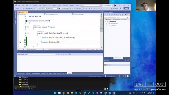The image size is (169, 95).
Task: Open the Debug configuration dropdown
Action: pyautogui.click(x=44, y=8)
